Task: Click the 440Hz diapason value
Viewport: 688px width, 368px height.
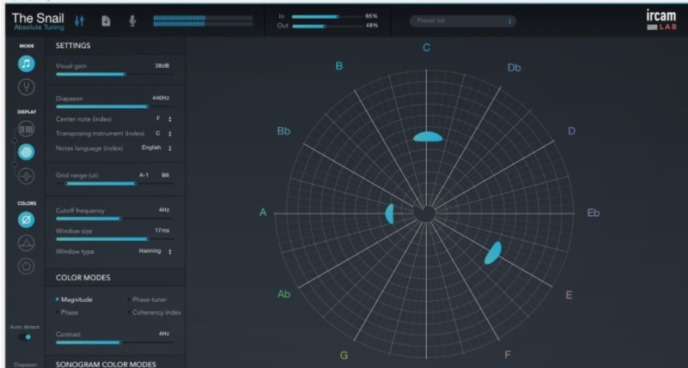Action: pyautogui.click(x=160, y=98)
